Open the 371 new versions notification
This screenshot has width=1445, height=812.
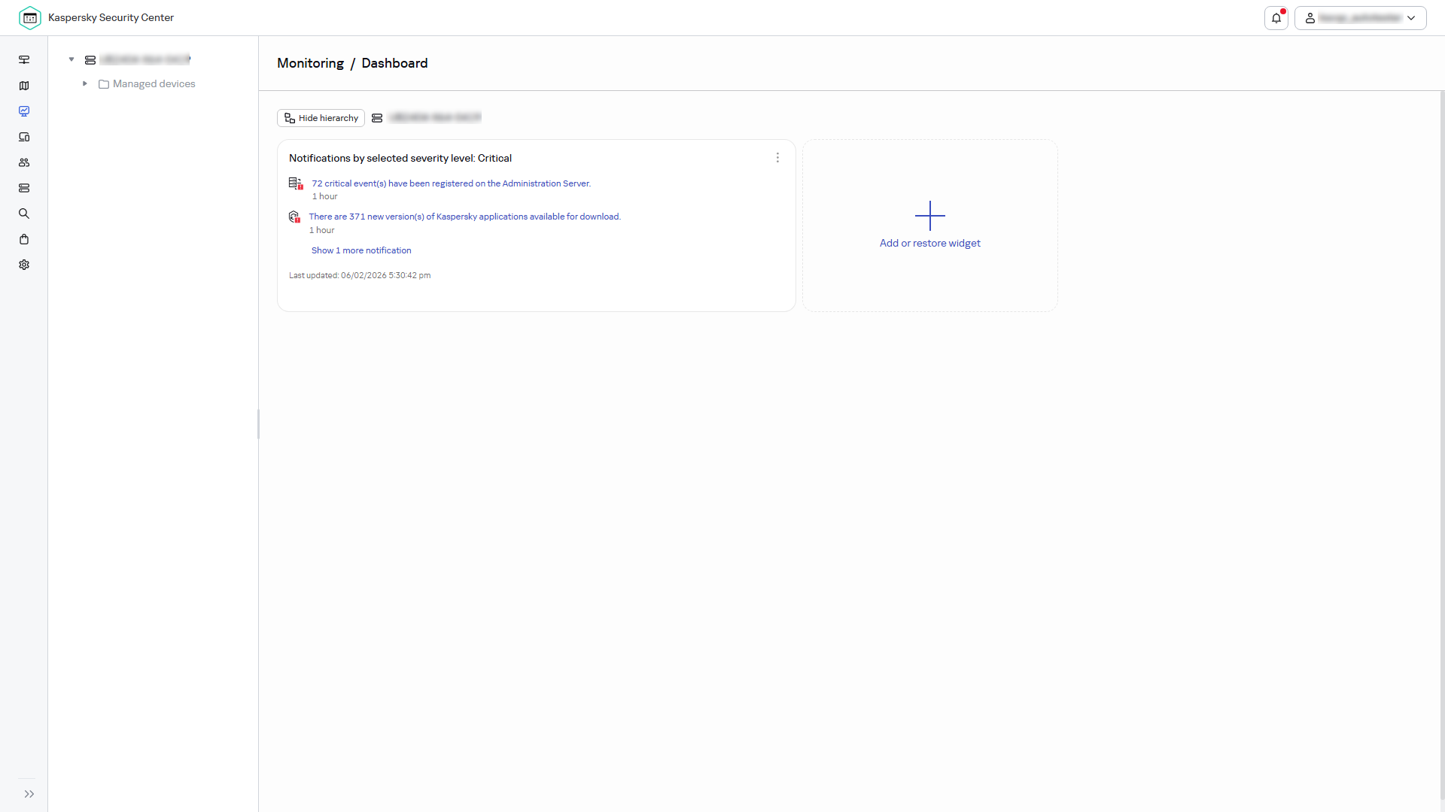click(x=464, y=217)
